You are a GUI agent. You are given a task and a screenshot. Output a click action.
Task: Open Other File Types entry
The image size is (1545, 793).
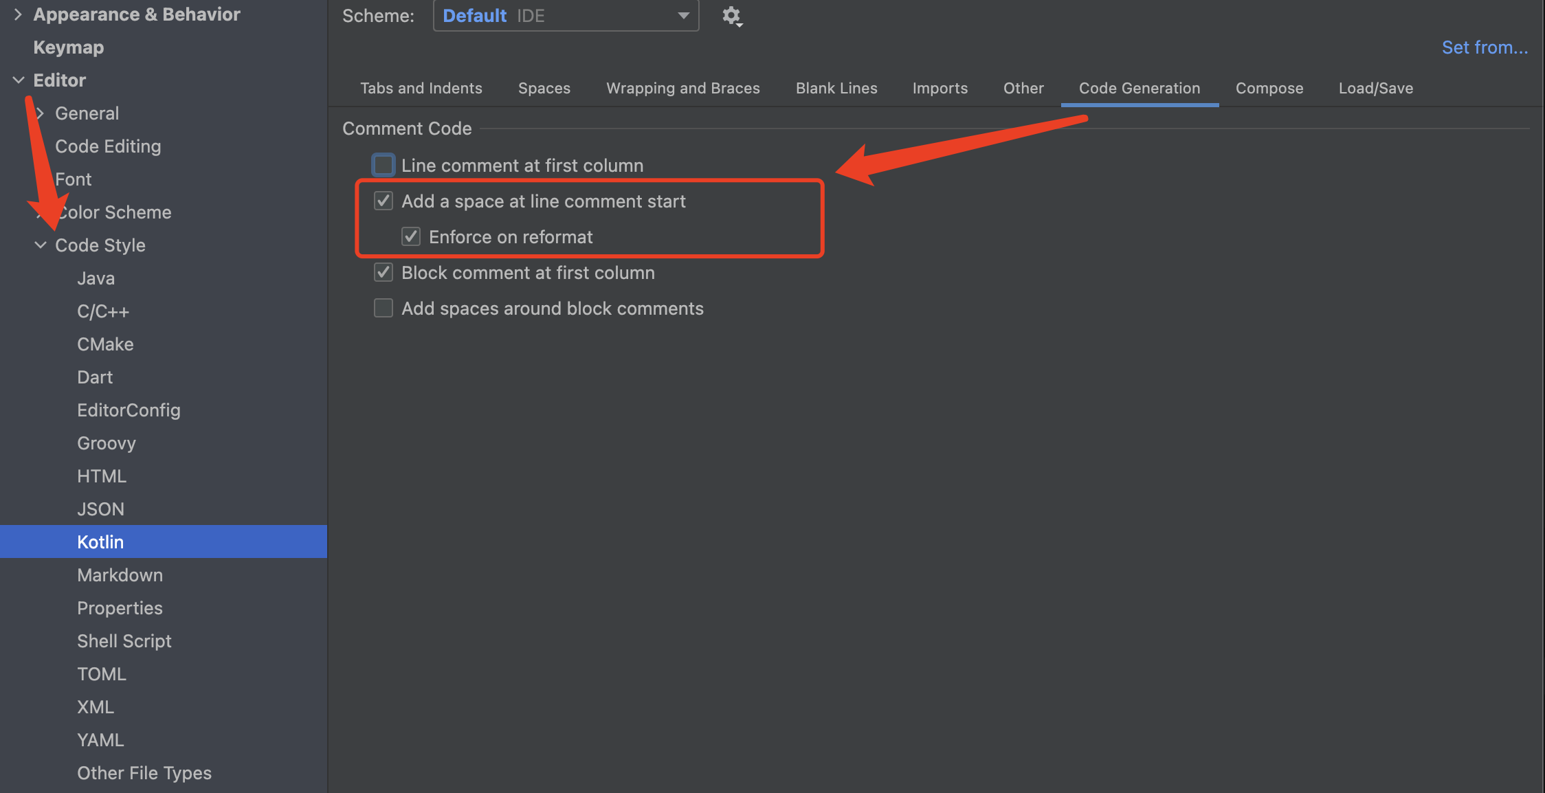tap(144, 773)
